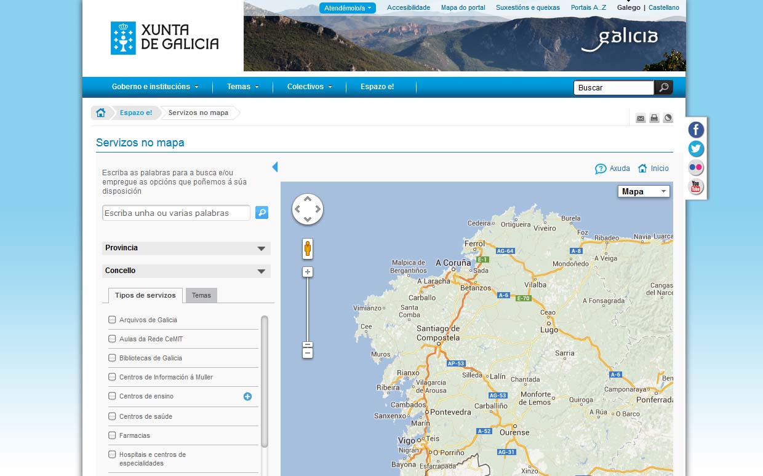
Task: Switch to the Temas tab in services panel
Action: click(x=201, y=295)
